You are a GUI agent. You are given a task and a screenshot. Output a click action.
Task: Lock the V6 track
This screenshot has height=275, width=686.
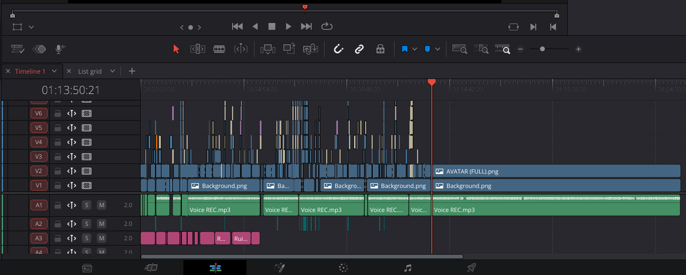click(58, 114)
